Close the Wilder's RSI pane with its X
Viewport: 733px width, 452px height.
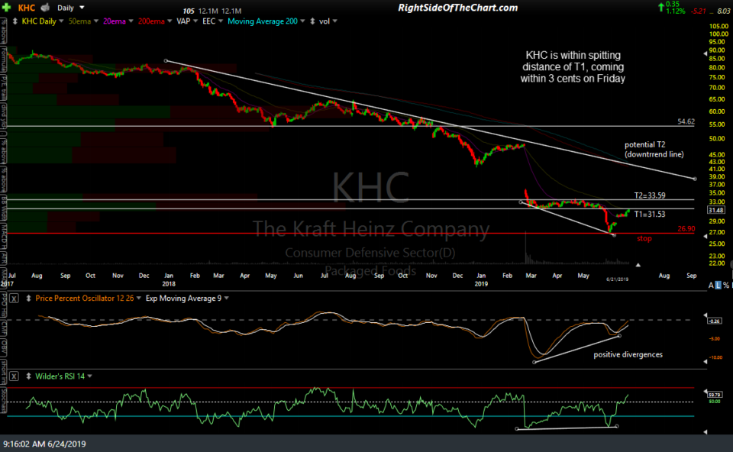coord(14,376)
